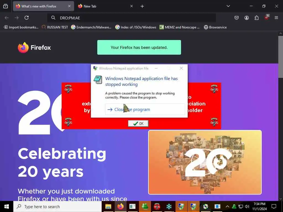Image resolution: width=283 pixels, height=212 pixels.
Task: Open Index of /ISOs/Windows bookmark
Action: point(136,27)
